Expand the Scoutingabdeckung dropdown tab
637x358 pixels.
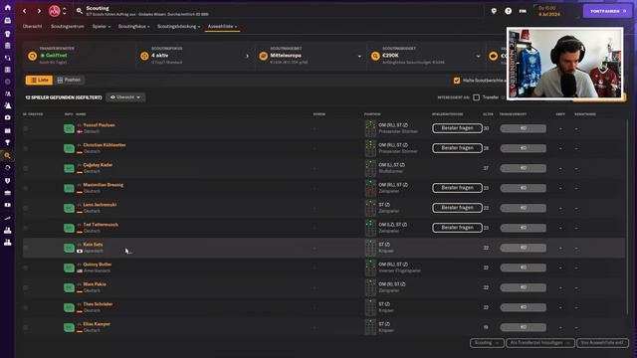[x=179, y=27]
